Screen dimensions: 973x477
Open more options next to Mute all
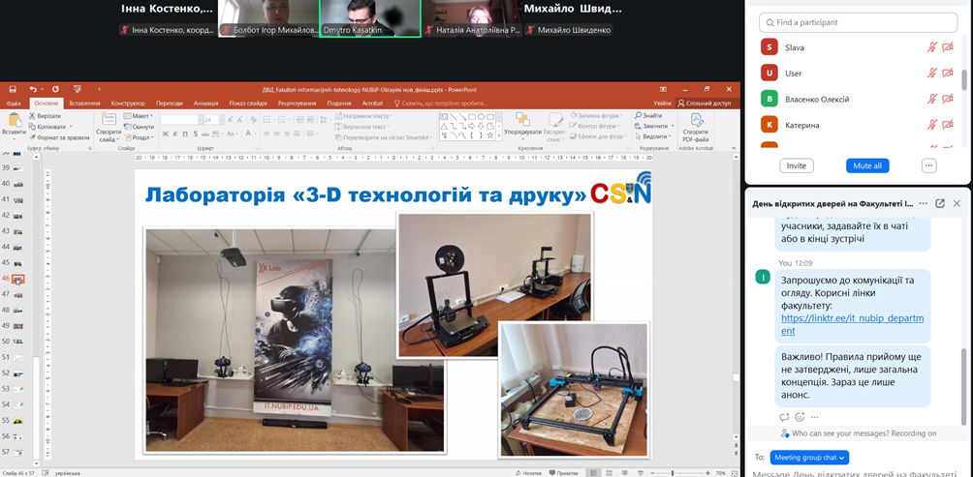pos(928,166)
